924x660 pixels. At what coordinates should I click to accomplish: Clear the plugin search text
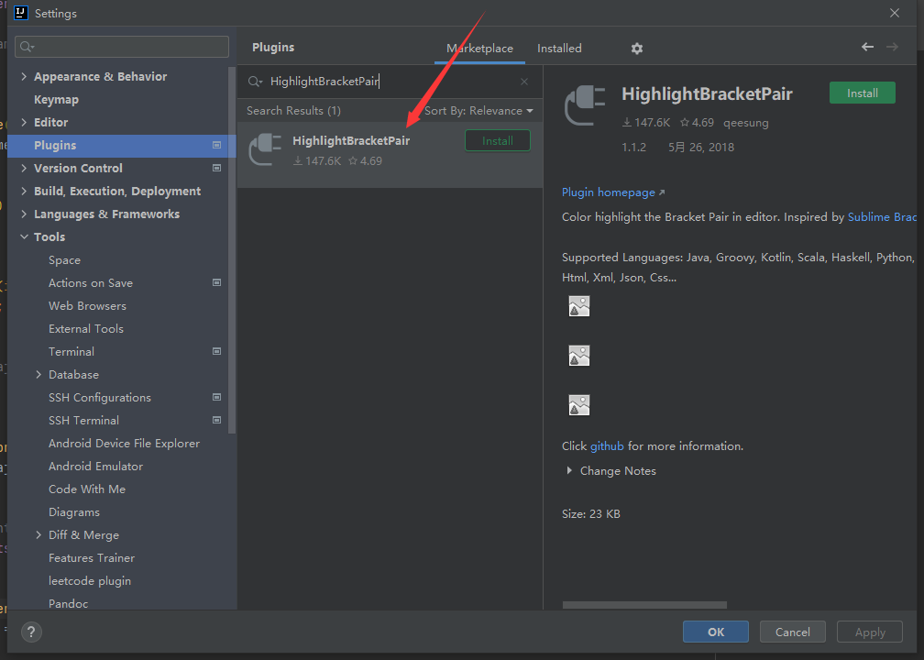point(524,82)
